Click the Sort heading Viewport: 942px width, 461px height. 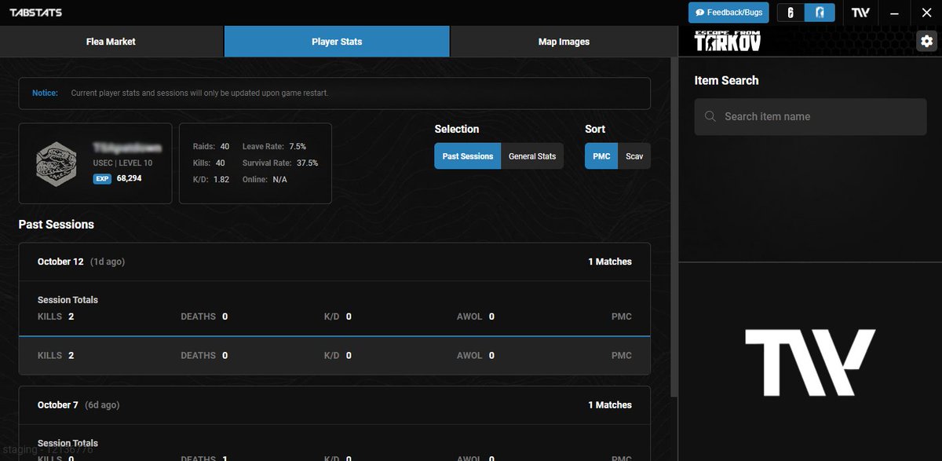pyautogui.click(x=595, y=129)
